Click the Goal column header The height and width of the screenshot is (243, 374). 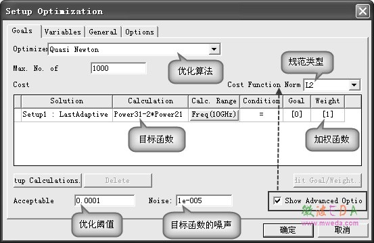coord(296,101)
